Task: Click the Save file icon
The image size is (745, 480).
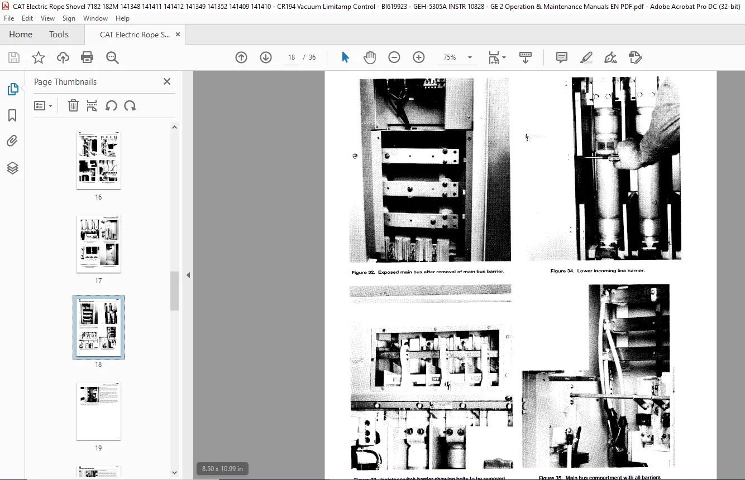Action: tap(14, 57)
